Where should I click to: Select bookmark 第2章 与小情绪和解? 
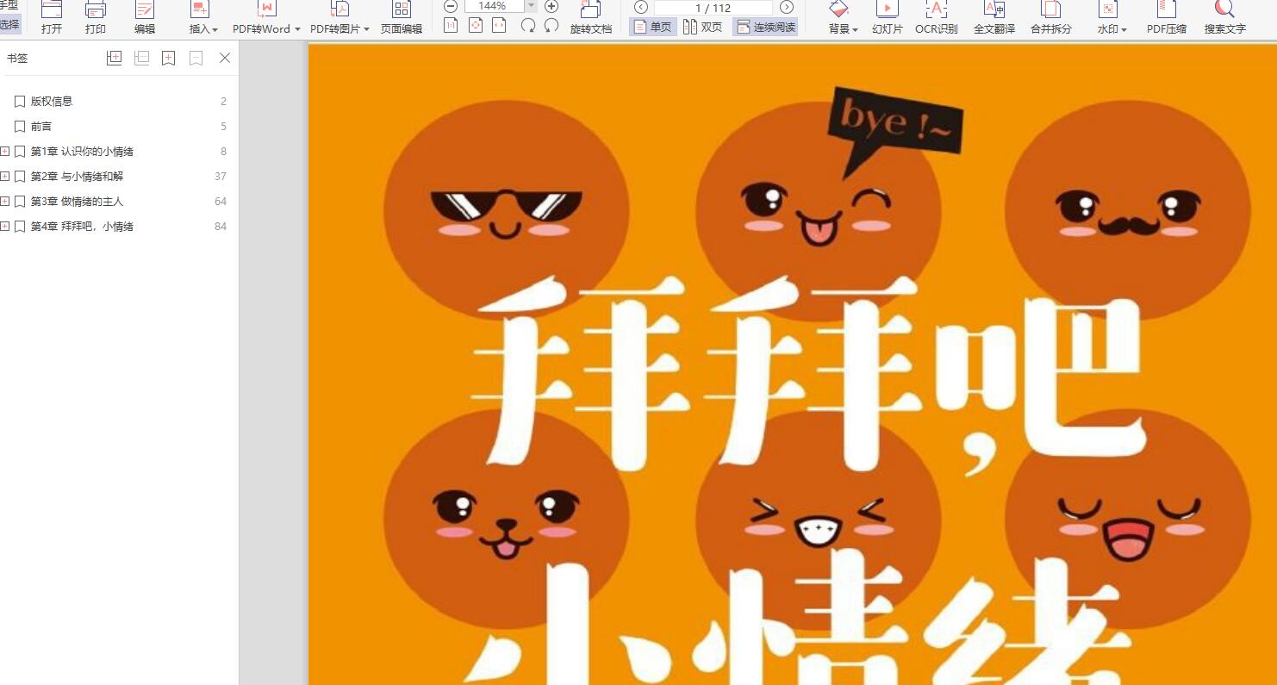click(x=77, y=177)
